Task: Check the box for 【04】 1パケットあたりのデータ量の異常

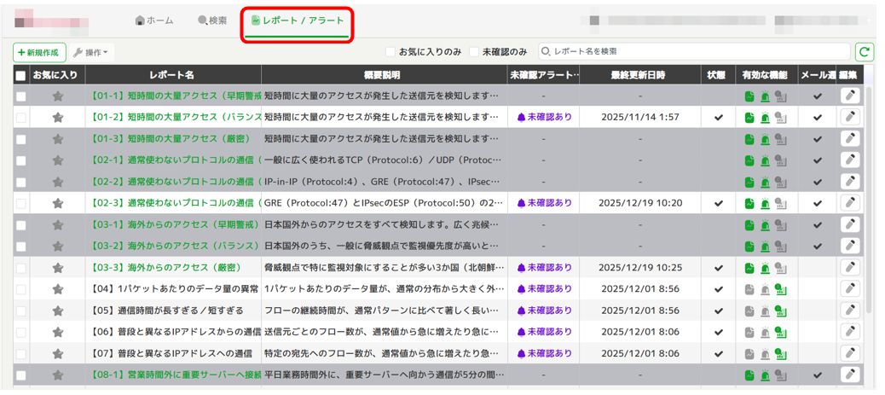Action: click(20, 289)
